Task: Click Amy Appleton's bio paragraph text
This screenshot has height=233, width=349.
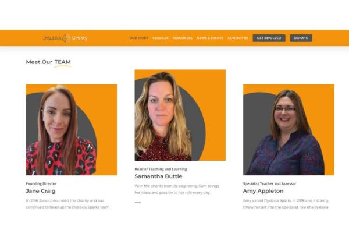Action: (x=286, y=204)
